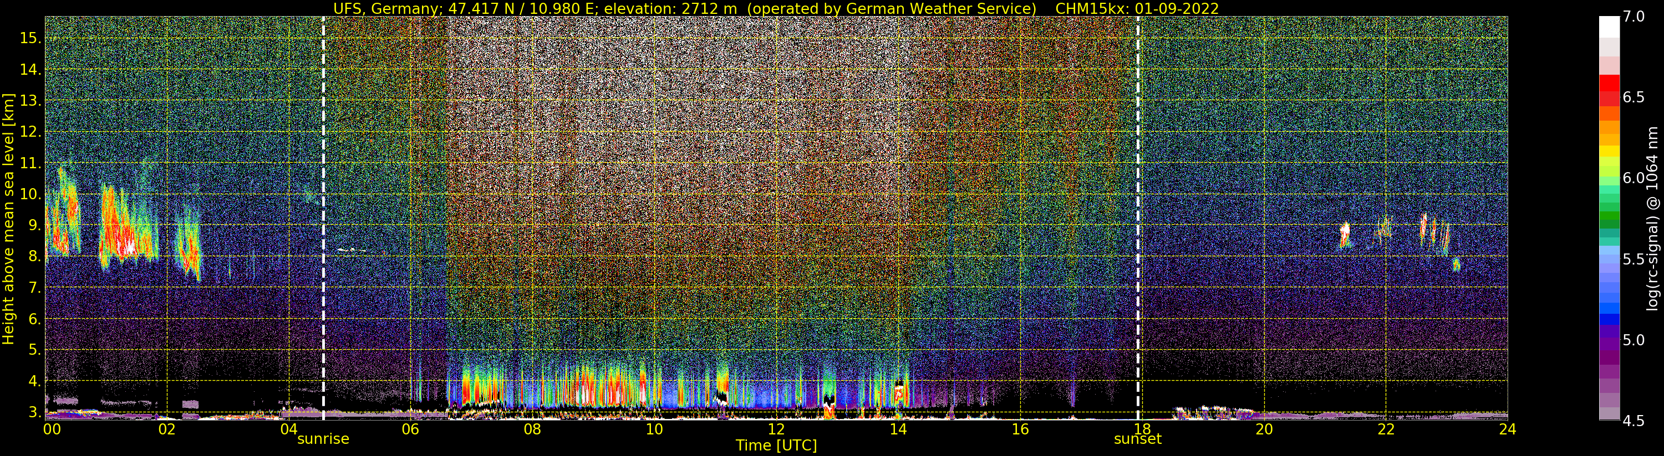The image size is (1664, 456).
Task: Click time tick label '16'
Action: pos(1020,429)
